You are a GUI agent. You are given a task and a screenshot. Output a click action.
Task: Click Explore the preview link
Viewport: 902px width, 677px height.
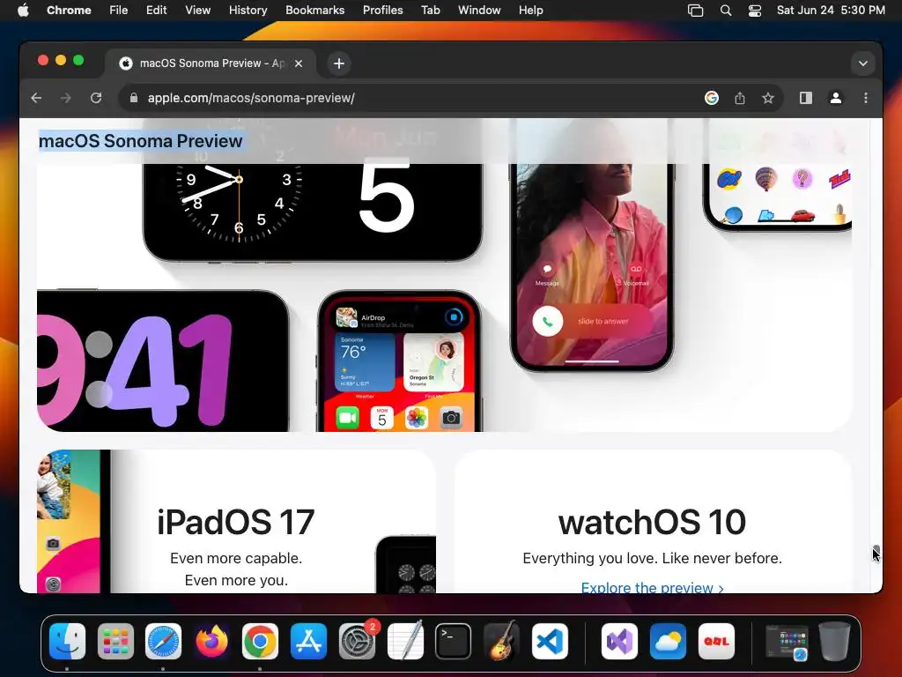tap(653, 587)
